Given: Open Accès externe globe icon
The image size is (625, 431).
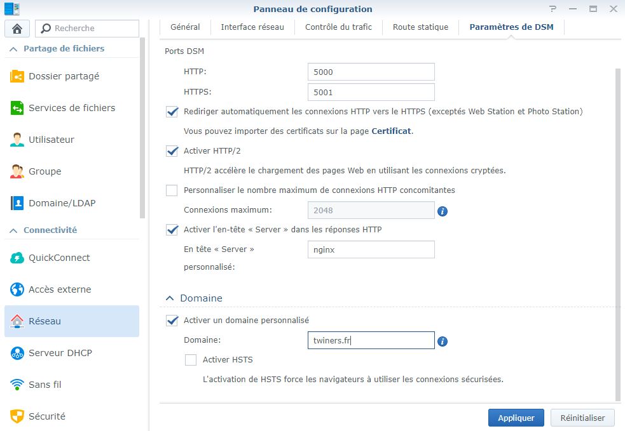Looking at the screenshot, I should pos(17,289).
